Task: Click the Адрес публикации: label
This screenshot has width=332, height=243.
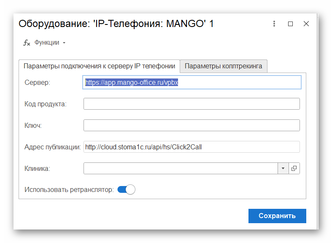Action: coord(53,147)
